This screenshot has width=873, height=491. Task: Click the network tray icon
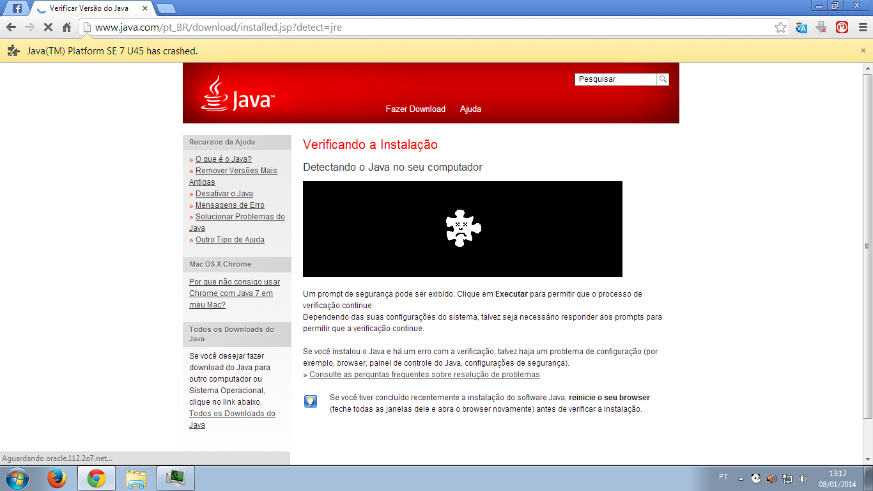click(x=787, y=478)
